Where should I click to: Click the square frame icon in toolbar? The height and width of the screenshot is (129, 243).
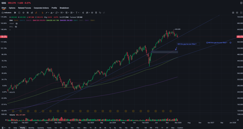pos(19,13)
